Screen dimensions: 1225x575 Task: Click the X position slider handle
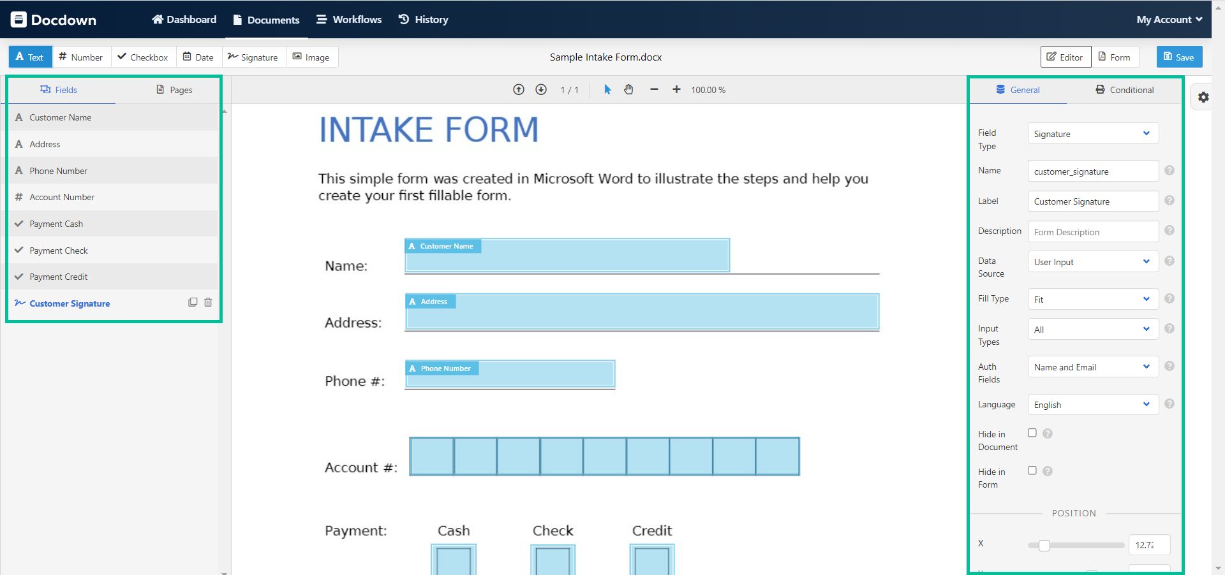(x=1044, y=545)
